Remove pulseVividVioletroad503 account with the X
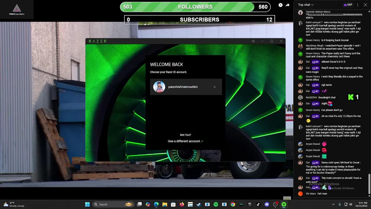 pos(214,87)
